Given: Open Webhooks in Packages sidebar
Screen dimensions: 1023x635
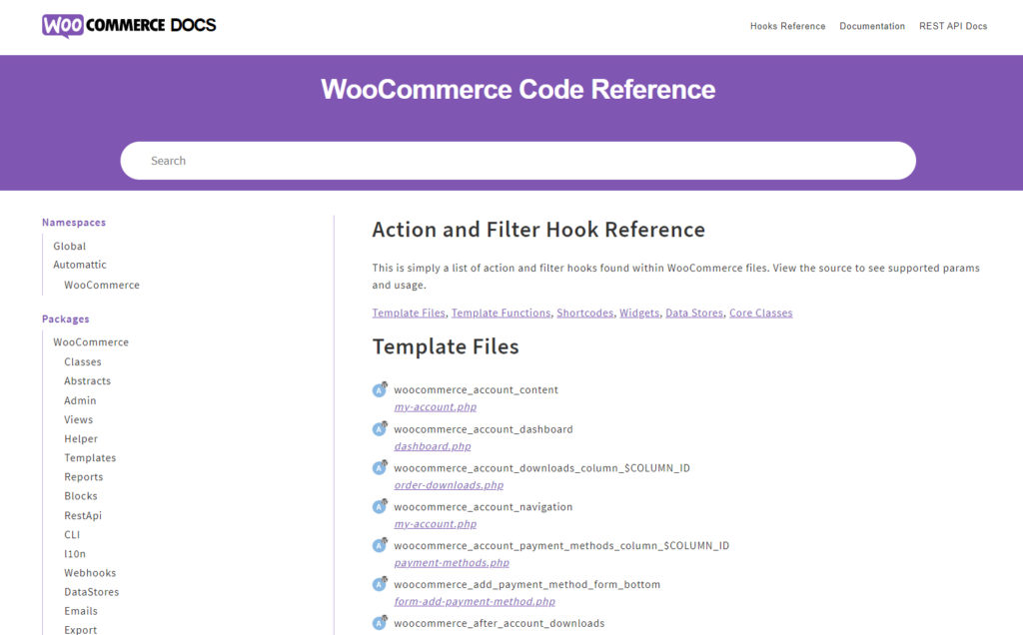Looking at the screenshot, I should (90, 573).
